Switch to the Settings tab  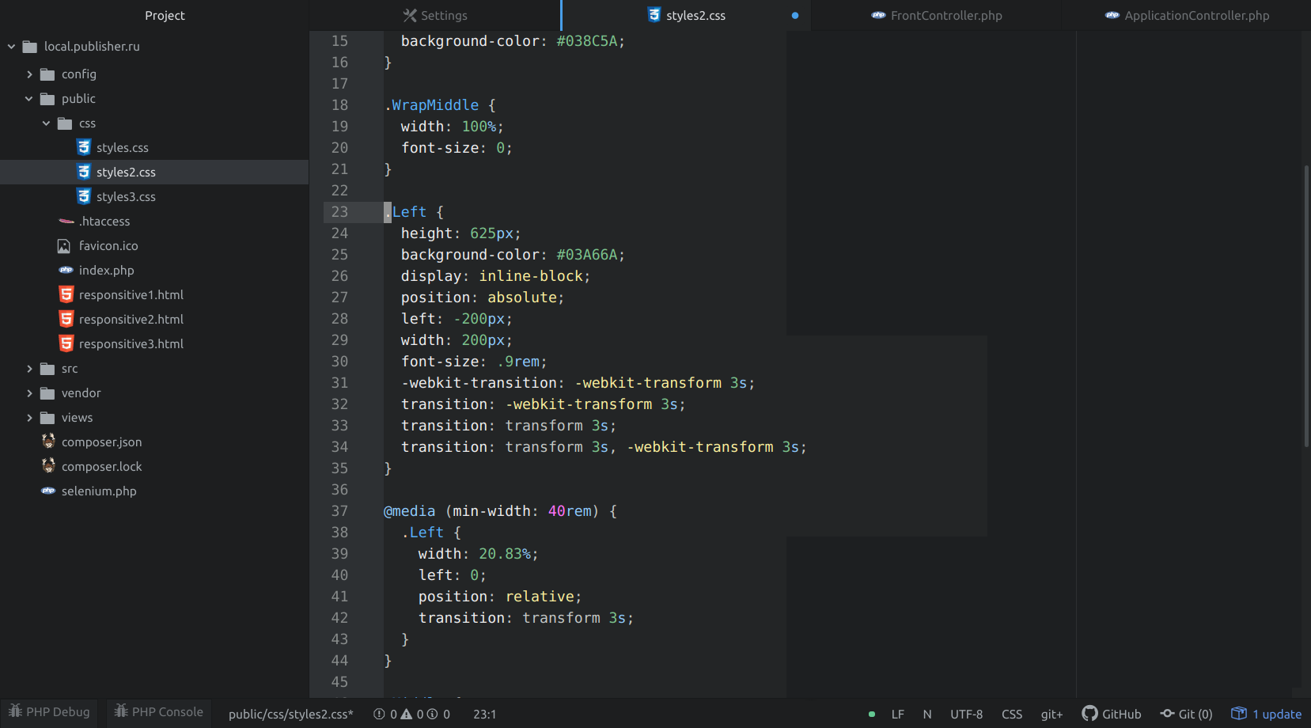pos(435,16)
